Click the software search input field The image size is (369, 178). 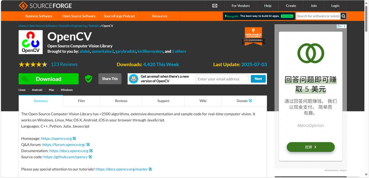pos(318,16)
